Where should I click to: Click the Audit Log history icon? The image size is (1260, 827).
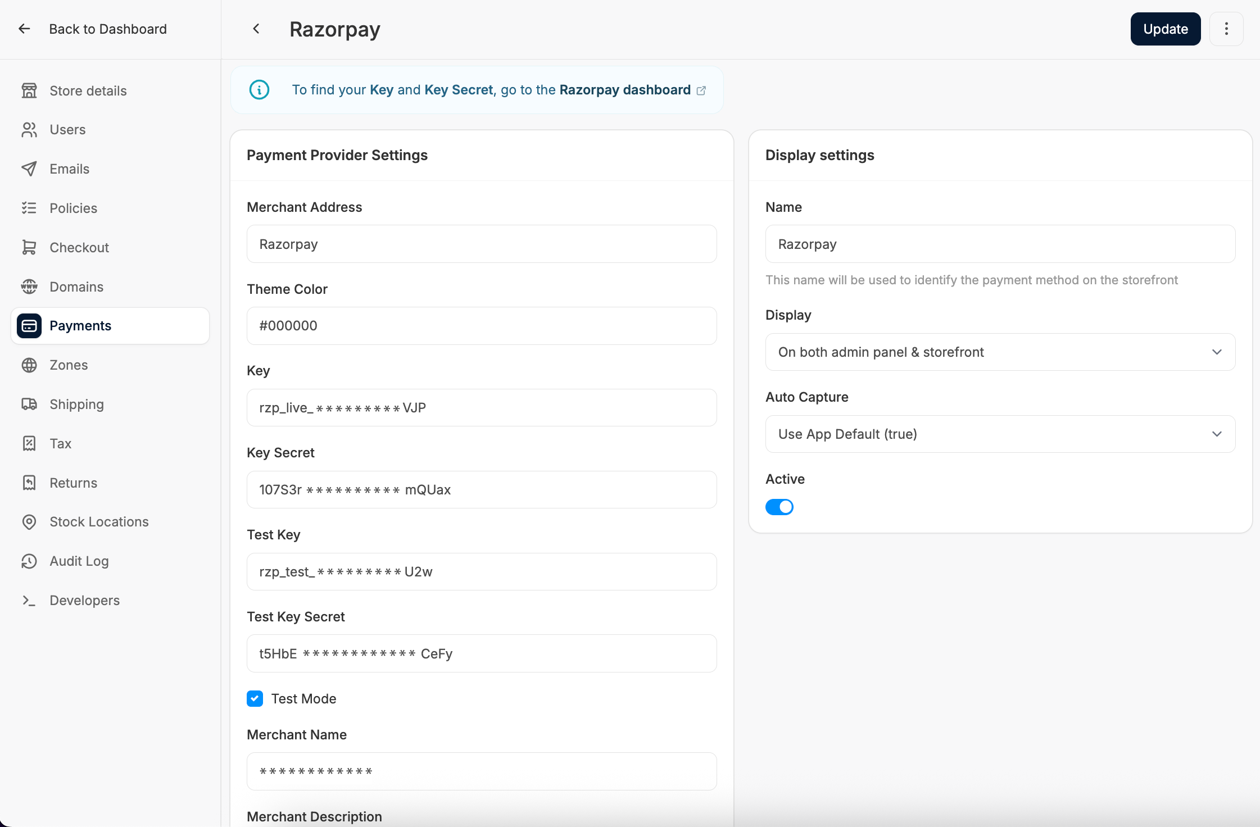point(29,561)
